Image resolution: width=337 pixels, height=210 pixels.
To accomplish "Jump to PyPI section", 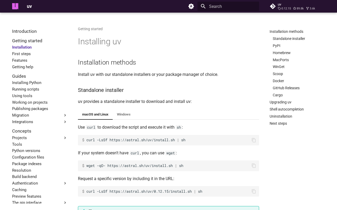I will click(276, 46).
